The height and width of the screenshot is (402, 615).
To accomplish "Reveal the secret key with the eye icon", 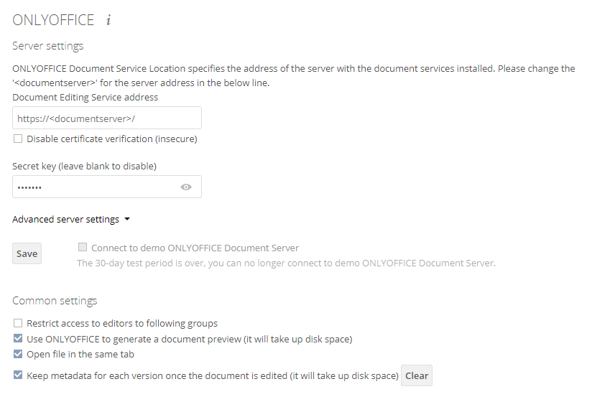I will pos(186,187).
